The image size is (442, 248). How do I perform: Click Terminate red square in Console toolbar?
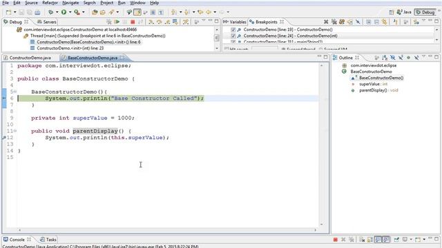(335, 240)
